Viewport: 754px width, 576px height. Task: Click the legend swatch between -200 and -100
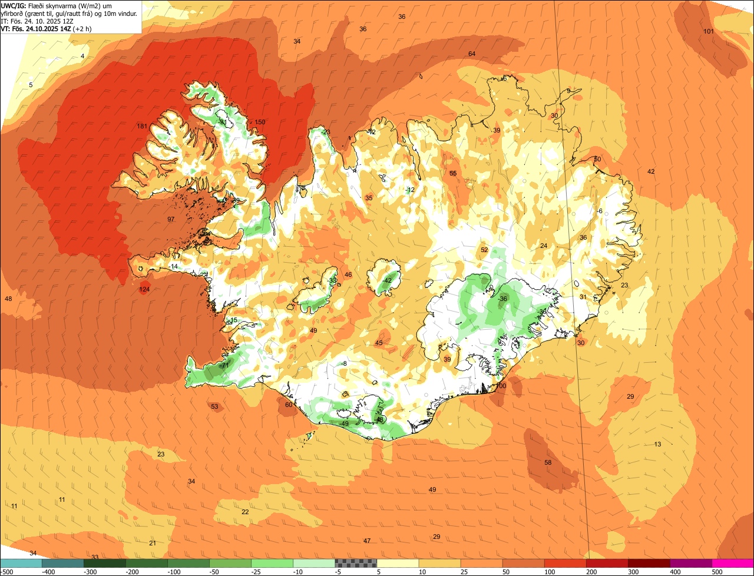[147, 563]
